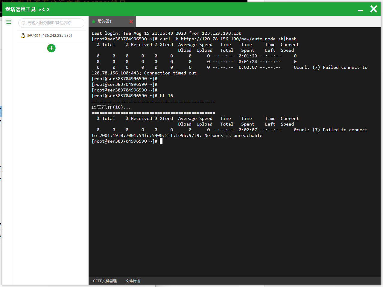Close the 服务器1 tab with the red X
383x287 pixels.
point(131,22)
